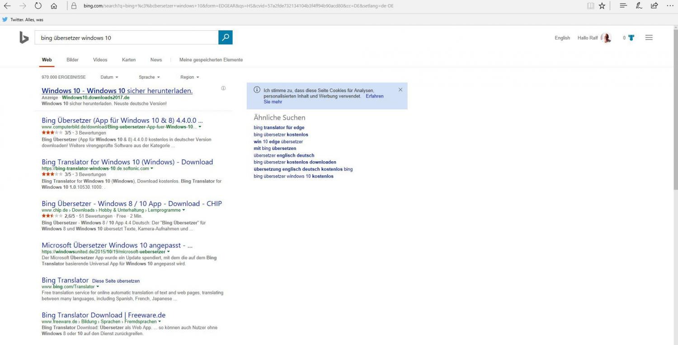
Task: Expand the Datum filter dropdown
Action: click(x=109, y=77)
